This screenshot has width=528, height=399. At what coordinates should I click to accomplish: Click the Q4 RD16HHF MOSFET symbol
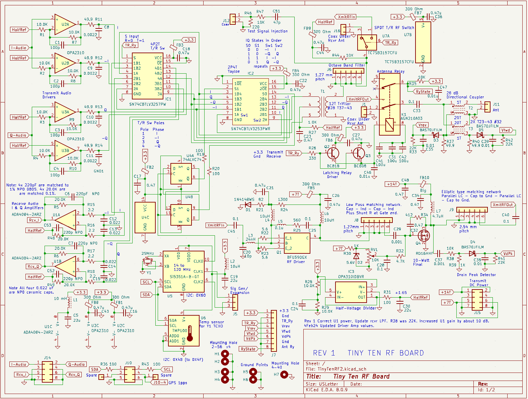pos(425,235)
